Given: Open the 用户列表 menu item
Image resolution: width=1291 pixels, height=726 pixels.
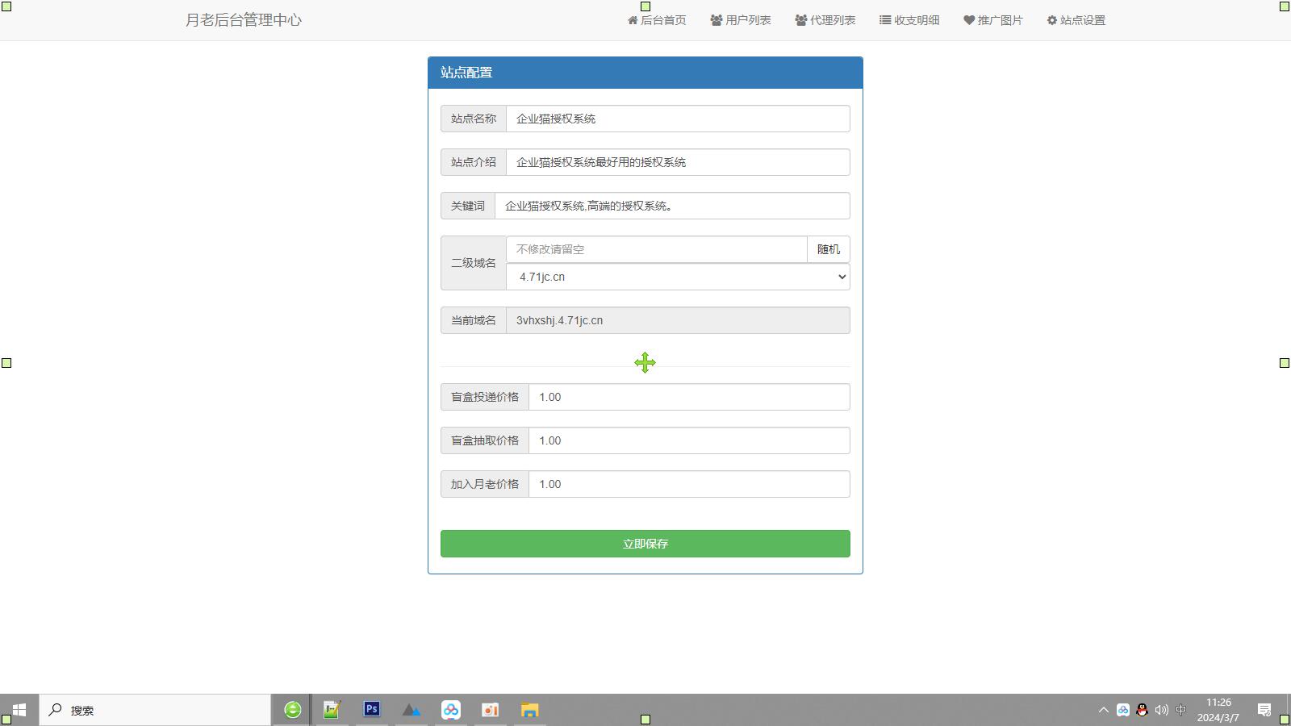Looking at the screenshot, I should click(x=741, y=20).
